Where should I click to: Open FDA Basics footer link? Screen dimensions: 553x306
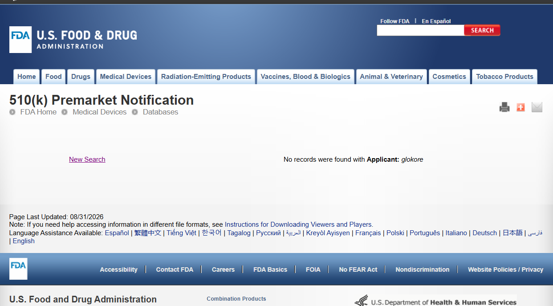270,269
